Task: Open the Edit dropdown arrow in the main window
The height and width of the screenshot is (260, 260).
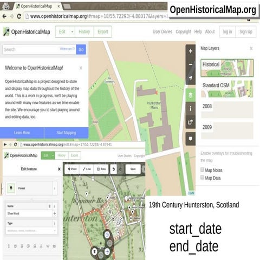Action: point(72,32)
